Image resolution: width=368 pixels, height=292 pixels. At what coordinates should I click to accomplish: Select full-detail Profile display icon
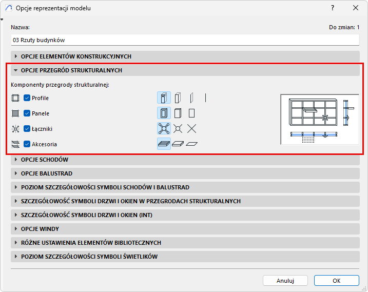coord(164,98)
